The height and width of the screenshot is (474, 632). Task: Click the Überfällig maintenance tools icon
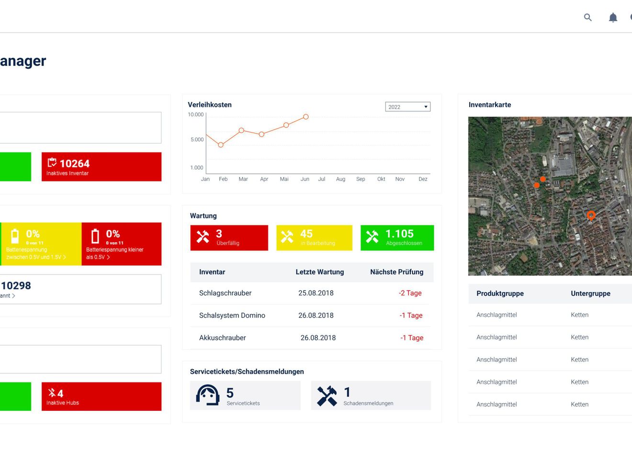tap(203, 237)
